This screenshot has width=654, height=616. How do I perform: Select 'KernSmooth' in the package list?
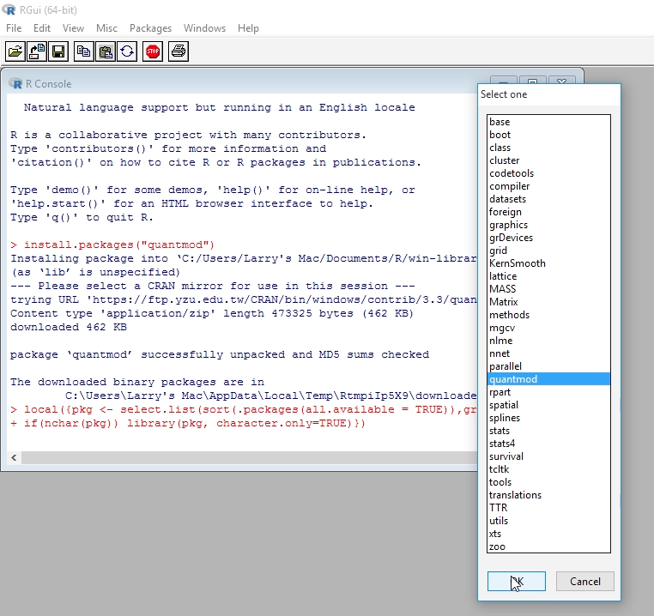click(548, 263)
